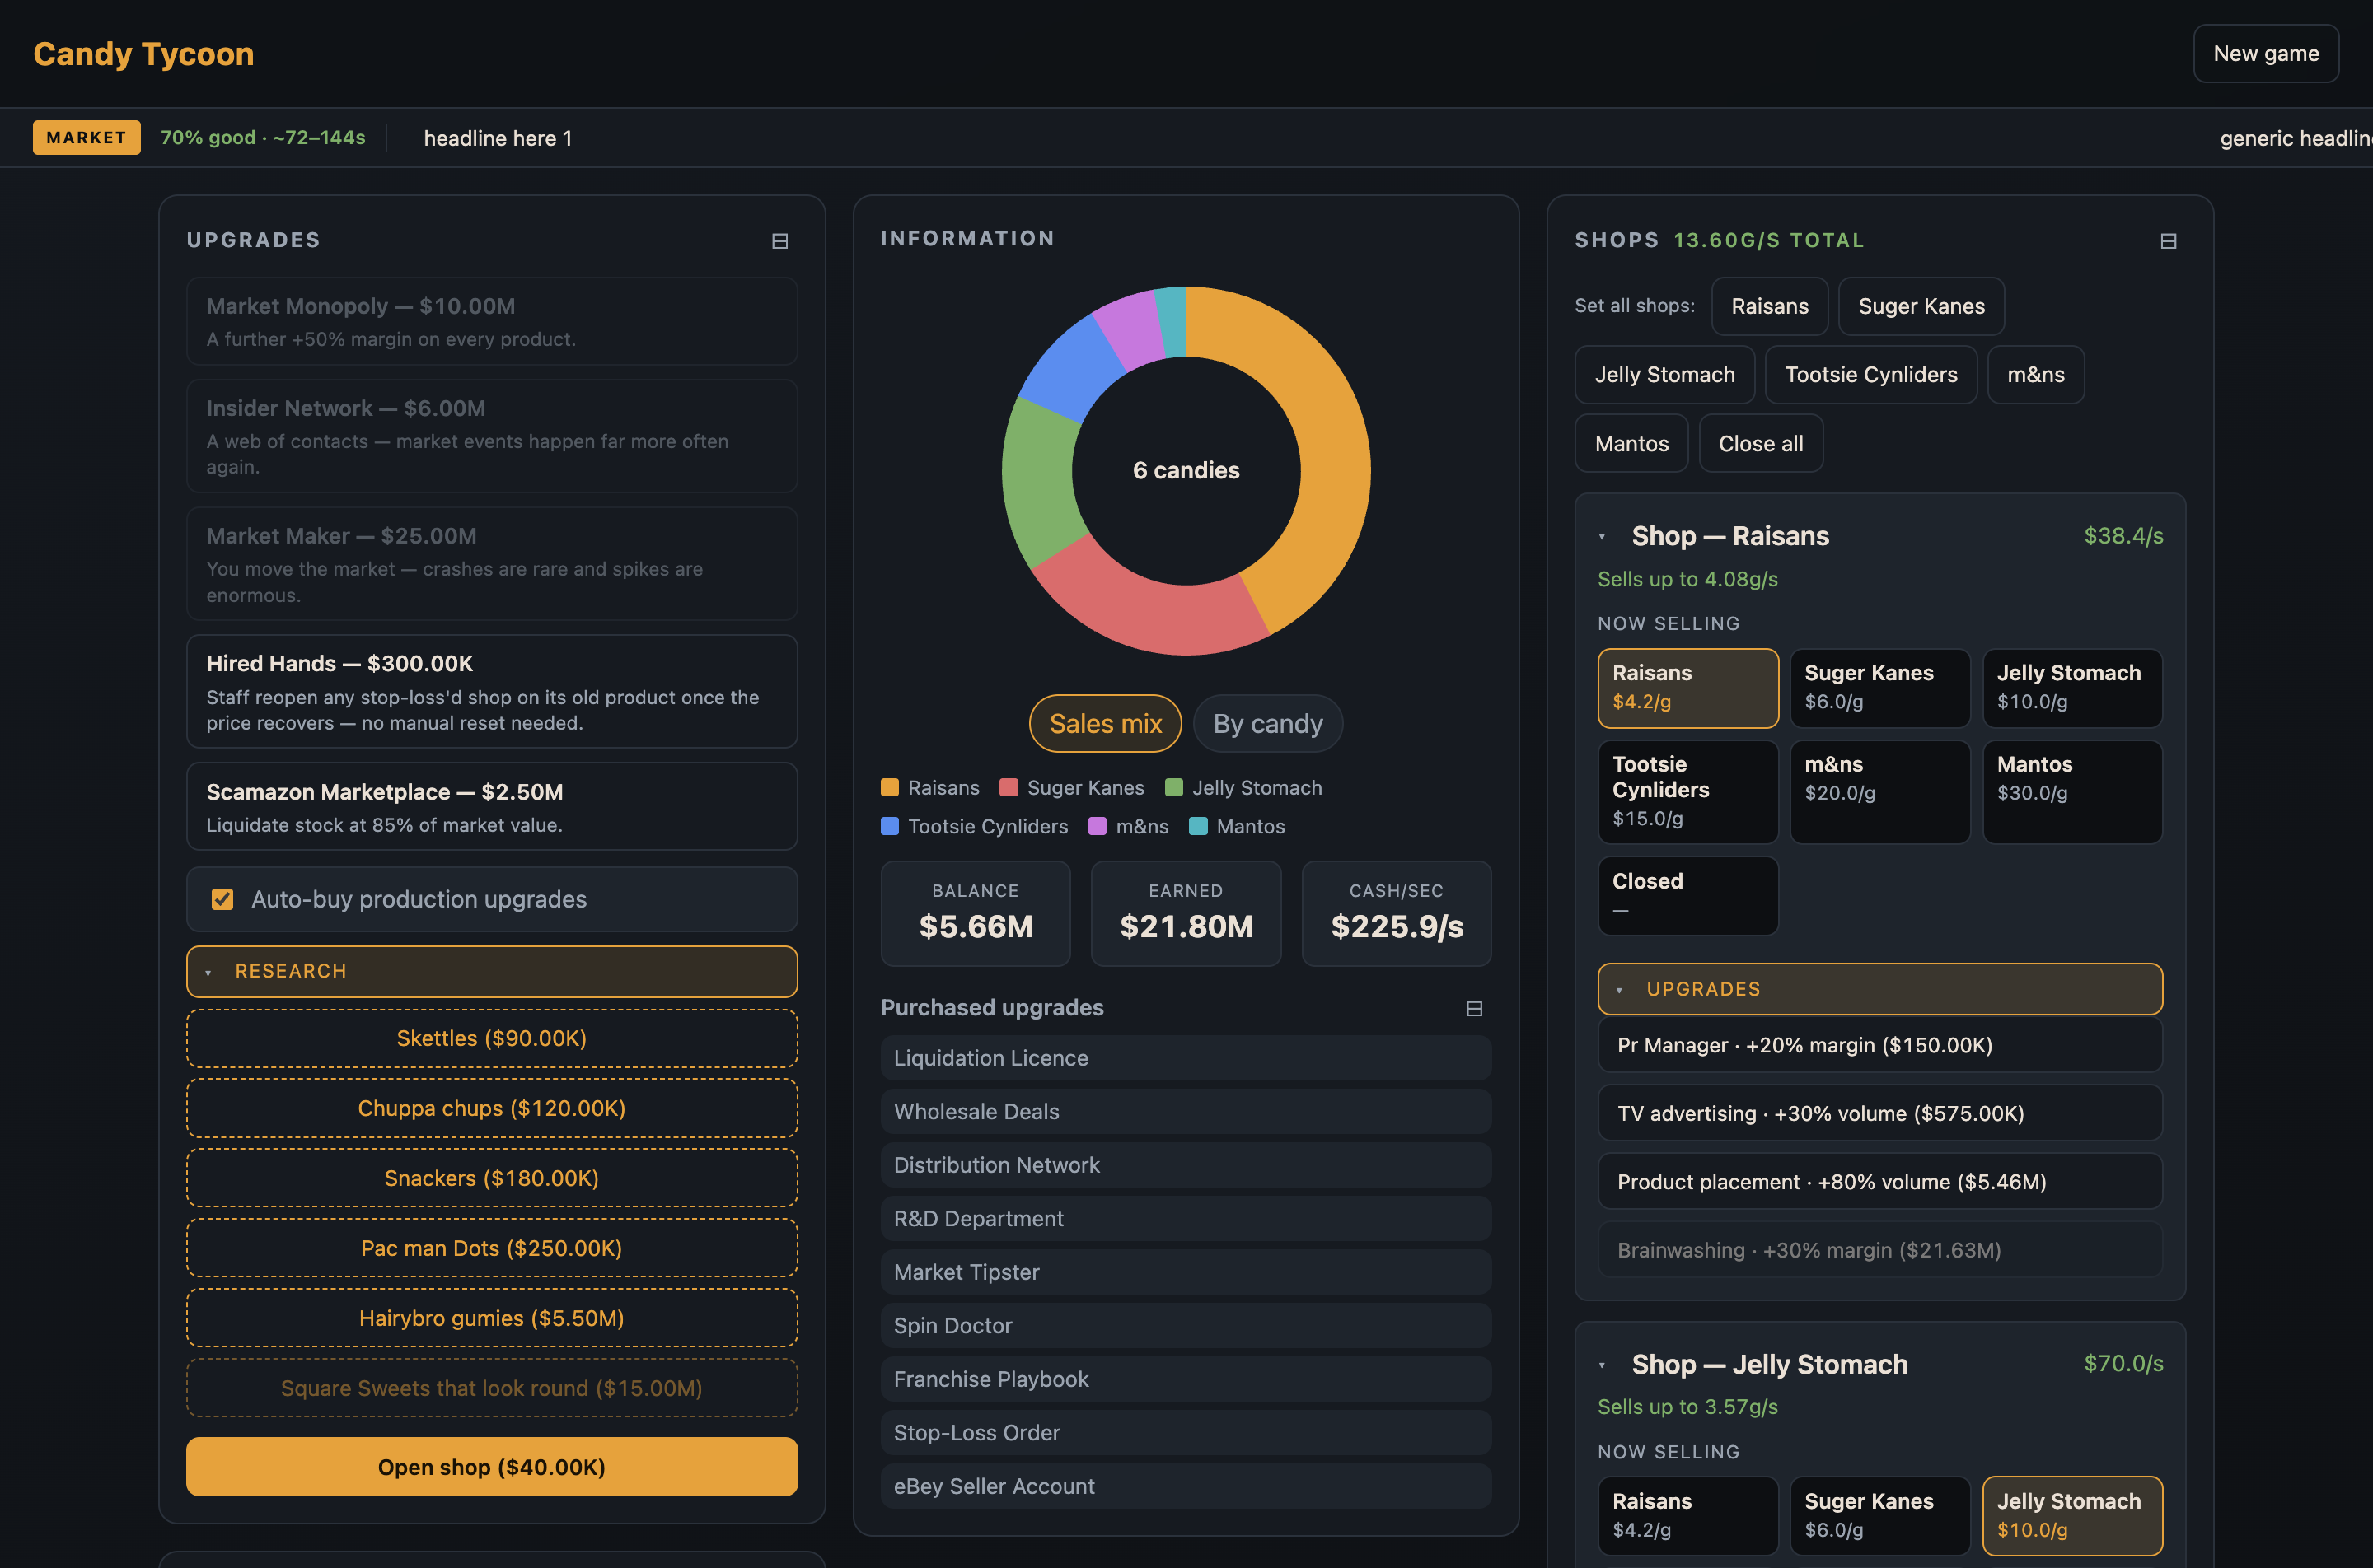
Task: Research Hairybro gumies for $5.50M
Action: point(491,1318)
